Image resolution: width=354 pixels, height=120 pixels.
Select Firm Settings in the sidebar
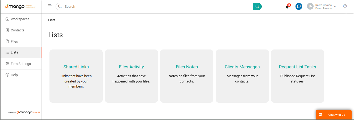[21, 64]
